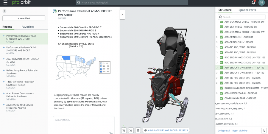Focus the Structure panel Search field
Image resolution: width=268 pixels, height=134 pixels.
pyautogui.click(x=241, y=17)
